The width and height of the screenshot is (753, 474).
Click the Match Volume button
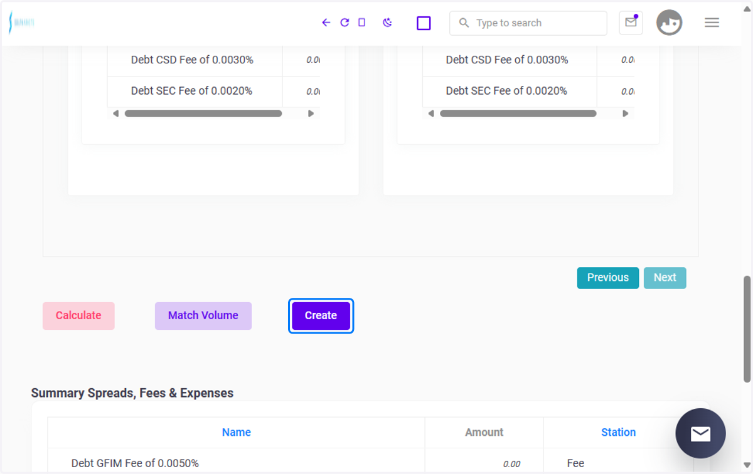coord(203,315)
